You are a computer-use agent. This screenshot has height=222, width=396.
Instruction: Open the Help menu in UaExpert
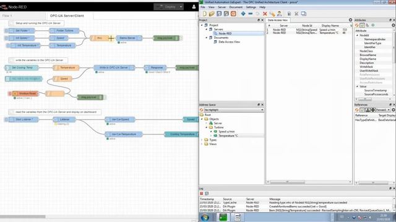[x=262, y=7]
